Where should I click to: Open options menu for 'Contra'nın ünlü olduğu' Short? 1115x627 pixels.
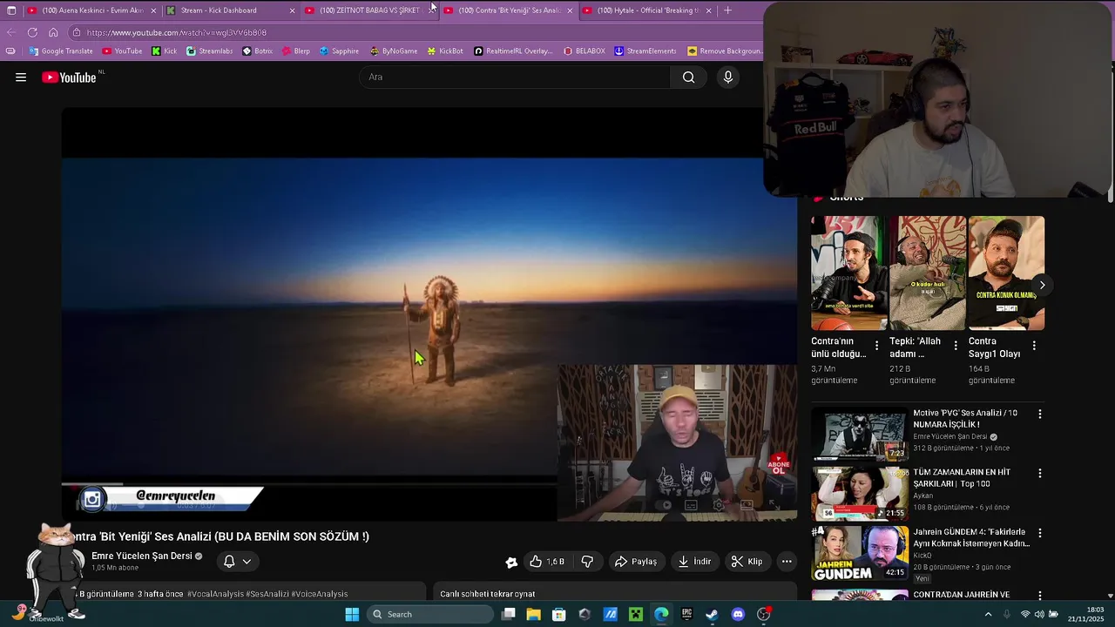877,346
